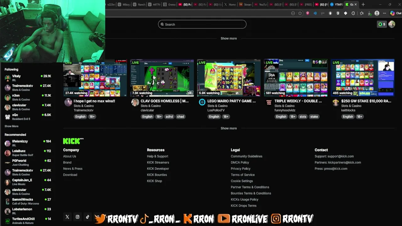The image size is (402, 226).
Task: Click the red shield extension icon
Action: coord(307,13)
